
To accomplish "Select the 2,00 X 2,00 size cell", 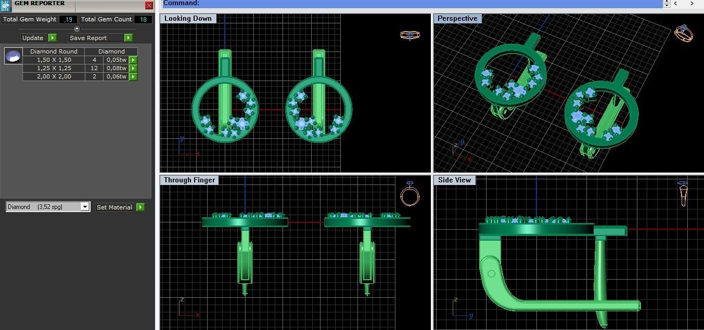I will (54, 76).
